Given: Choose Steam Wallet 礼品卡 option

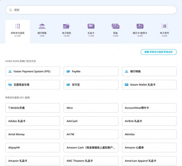Looking at the screenshot, I should point(149,84).
